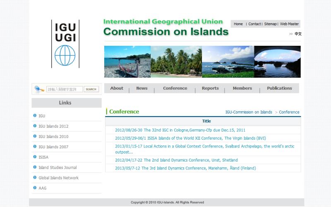Focus the keyword search input field
The image size is (331, 207).
pyautogui.click(x=65, y=89)
